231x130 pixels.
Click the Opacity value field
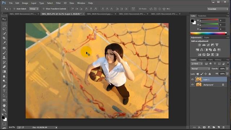[x=222, y=69]
